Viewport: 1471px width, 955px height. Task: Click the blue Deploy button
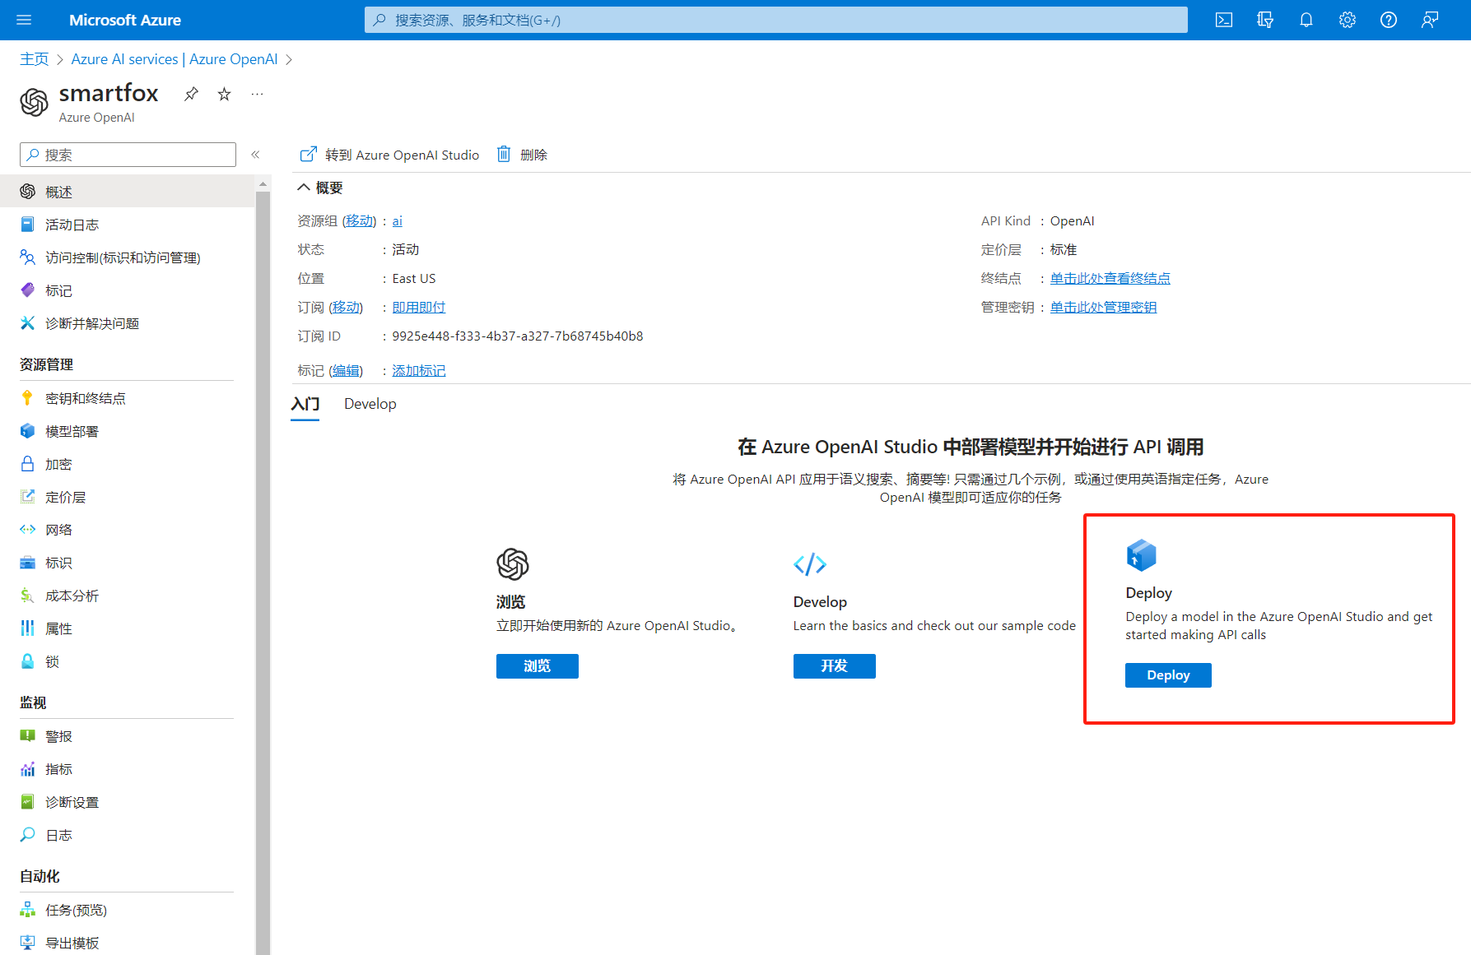coord(1168,675)
